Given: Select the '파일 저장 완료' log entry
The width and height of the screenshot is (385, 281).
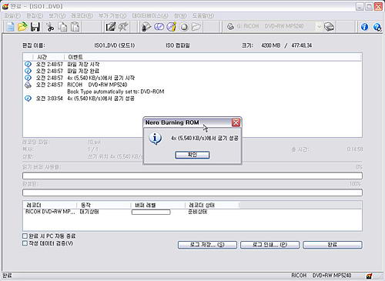Looking at the screenshot, I should pyautogui.click(x=192, y=71).
